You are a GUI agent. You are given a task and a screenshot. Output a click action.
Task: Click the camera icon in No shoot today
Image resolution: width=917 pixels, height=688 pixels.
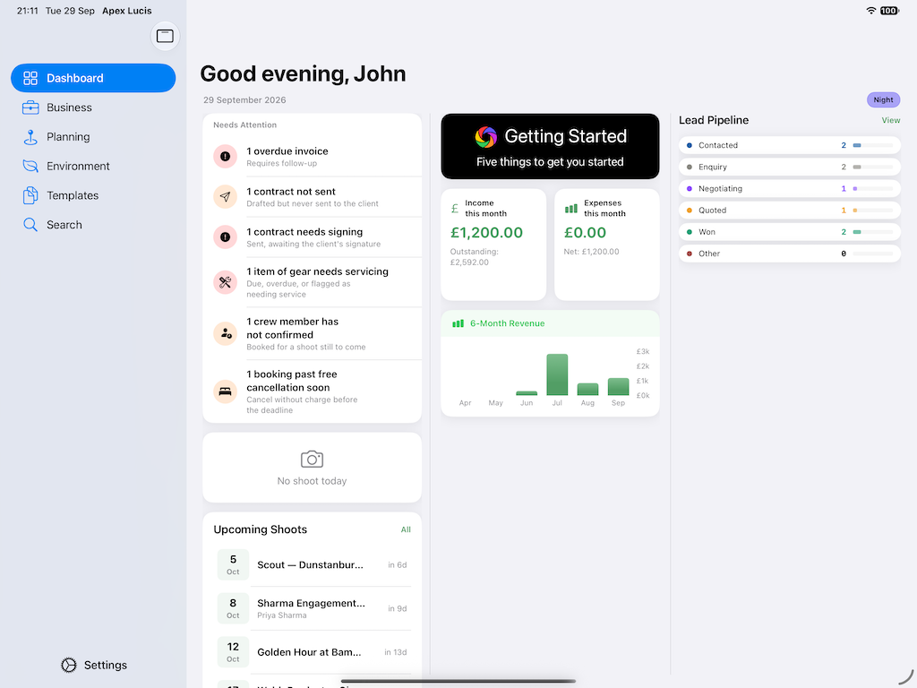(313, 460)
